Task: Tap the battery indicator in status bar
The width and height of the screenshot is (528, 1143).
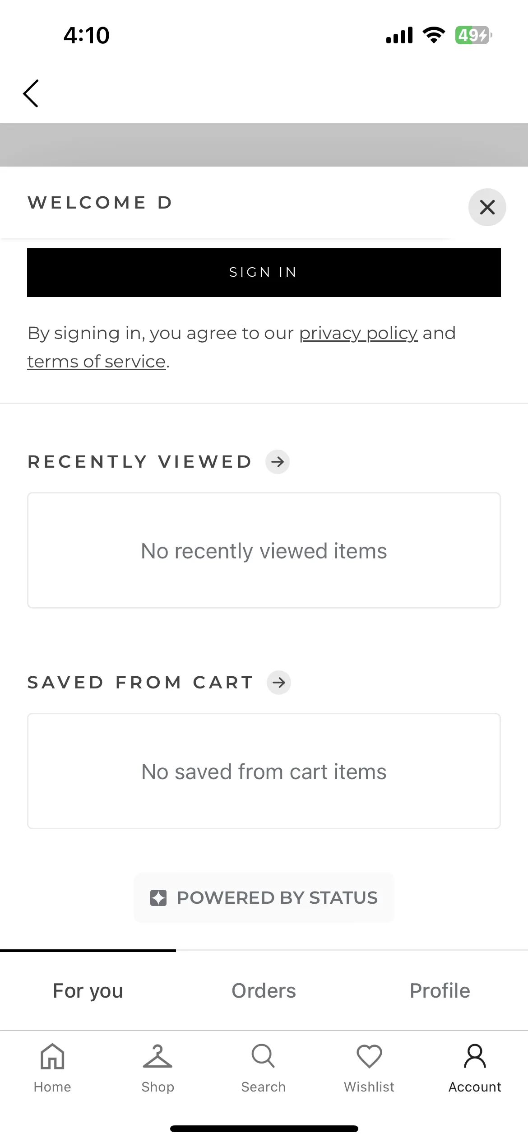Action: click(x=473, y=35)
